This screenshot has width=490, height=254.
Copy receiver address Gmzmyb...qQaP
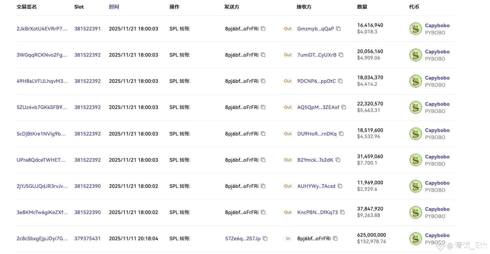click(x=338, y=28)
